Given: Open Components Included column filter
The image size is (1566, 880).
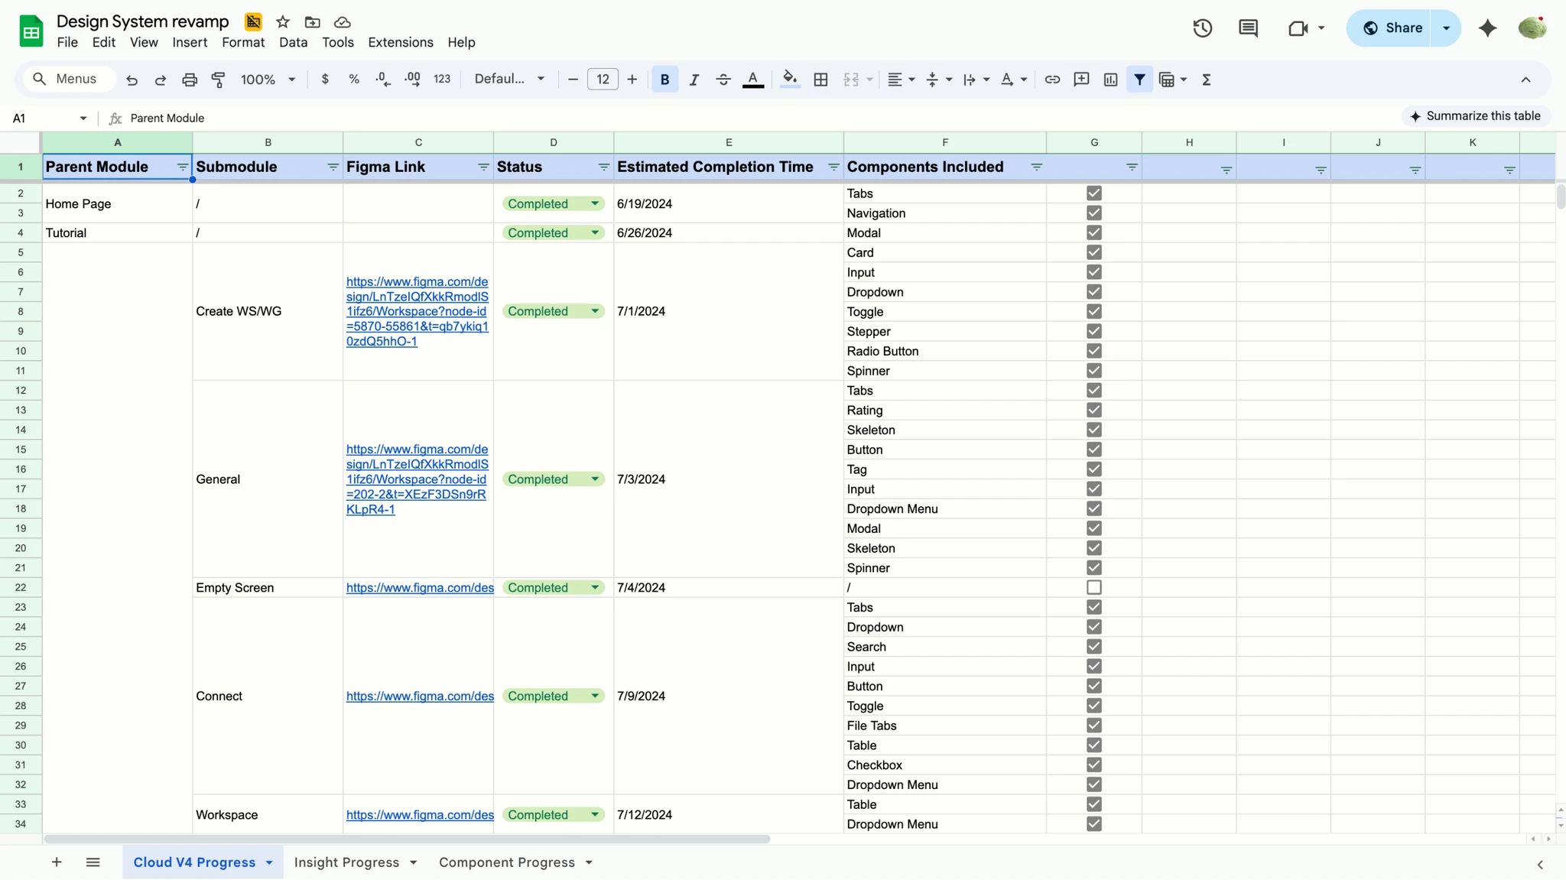Looking at the screenshot, I should point(1036,167).
